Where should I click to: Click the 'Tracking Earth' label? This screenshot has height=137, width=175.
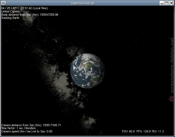10,18
